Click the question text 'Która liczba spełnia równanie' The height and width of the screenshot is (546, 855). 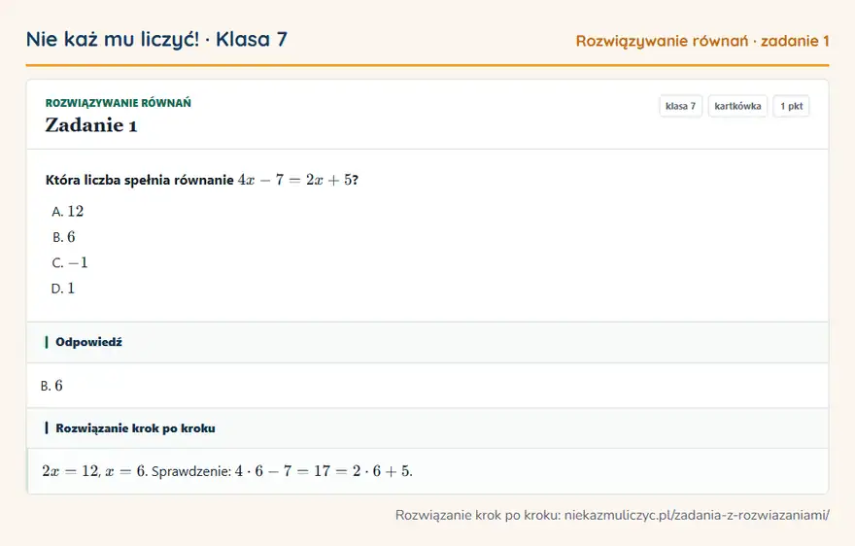pyautogui.click(x=140, y=180)
